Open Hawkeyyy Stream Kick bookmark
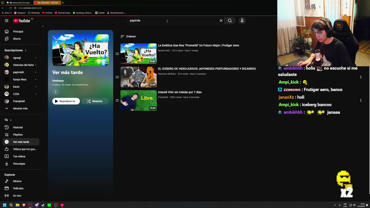The image size is (370, 208). pyautogui.click(x=83, y=13)
